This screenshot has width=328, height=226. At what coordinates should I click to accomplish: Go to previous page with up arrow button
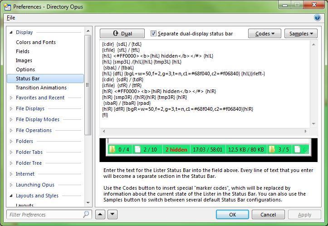point(100,214)
